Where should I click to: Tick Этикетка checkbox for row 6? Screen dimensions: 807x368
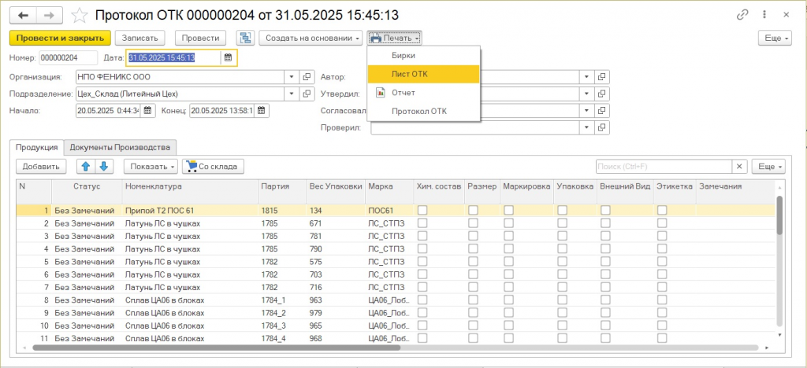tap(662, 274)
